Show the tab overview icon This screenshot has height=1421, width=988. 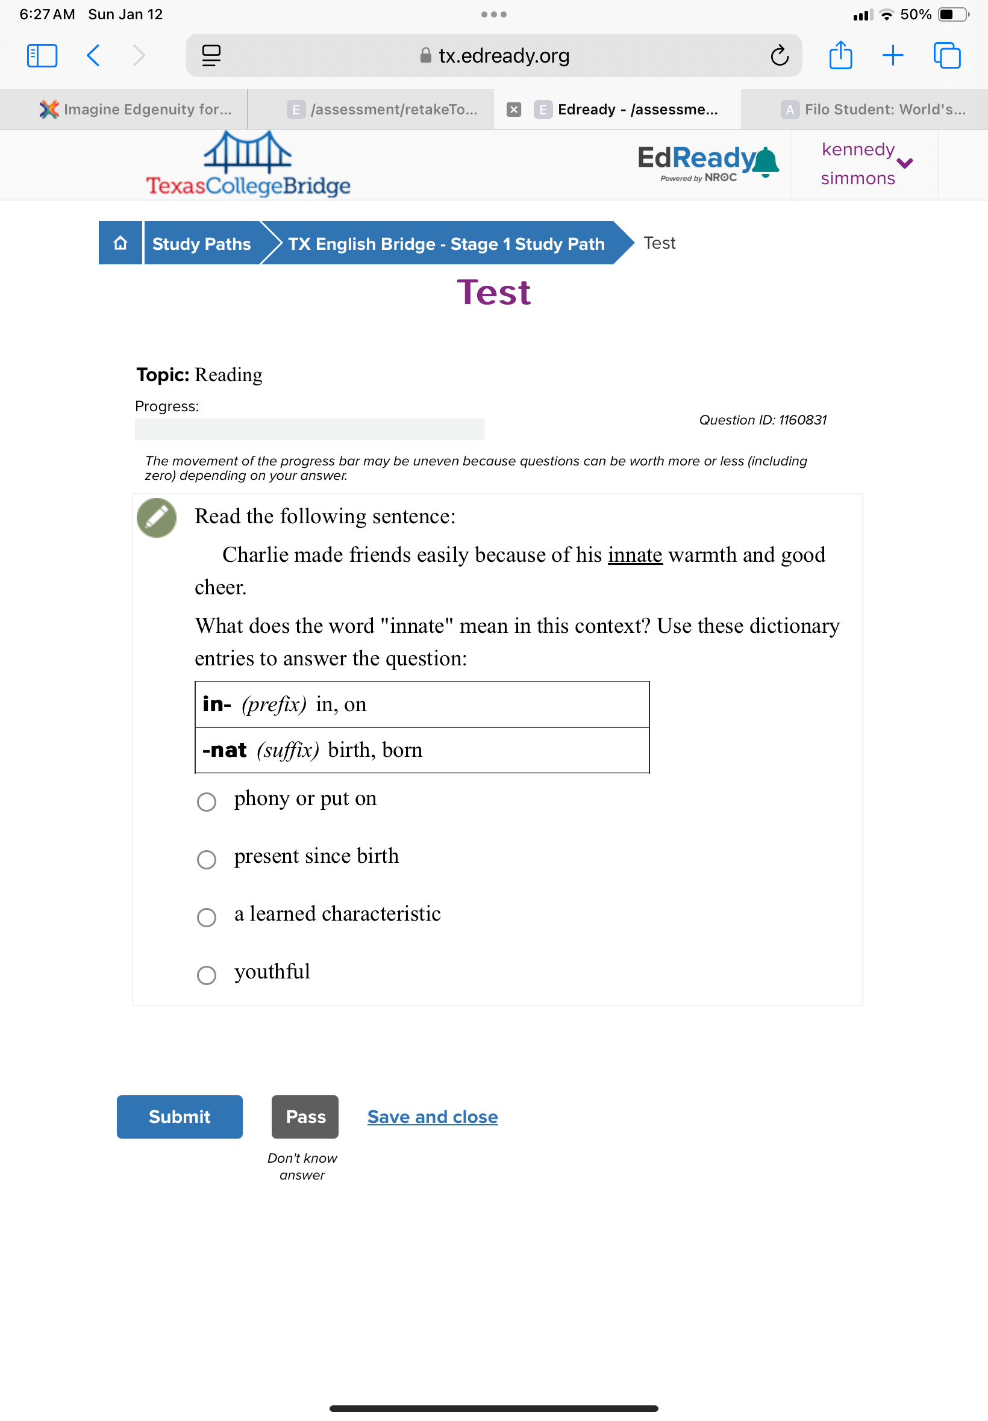click(x=946, y=55)
